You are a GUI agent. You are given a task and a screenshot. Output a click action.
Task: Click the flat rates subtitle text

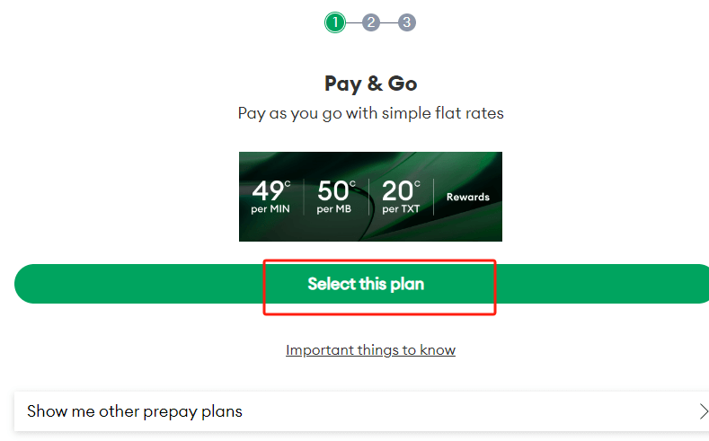click(370, 113)
